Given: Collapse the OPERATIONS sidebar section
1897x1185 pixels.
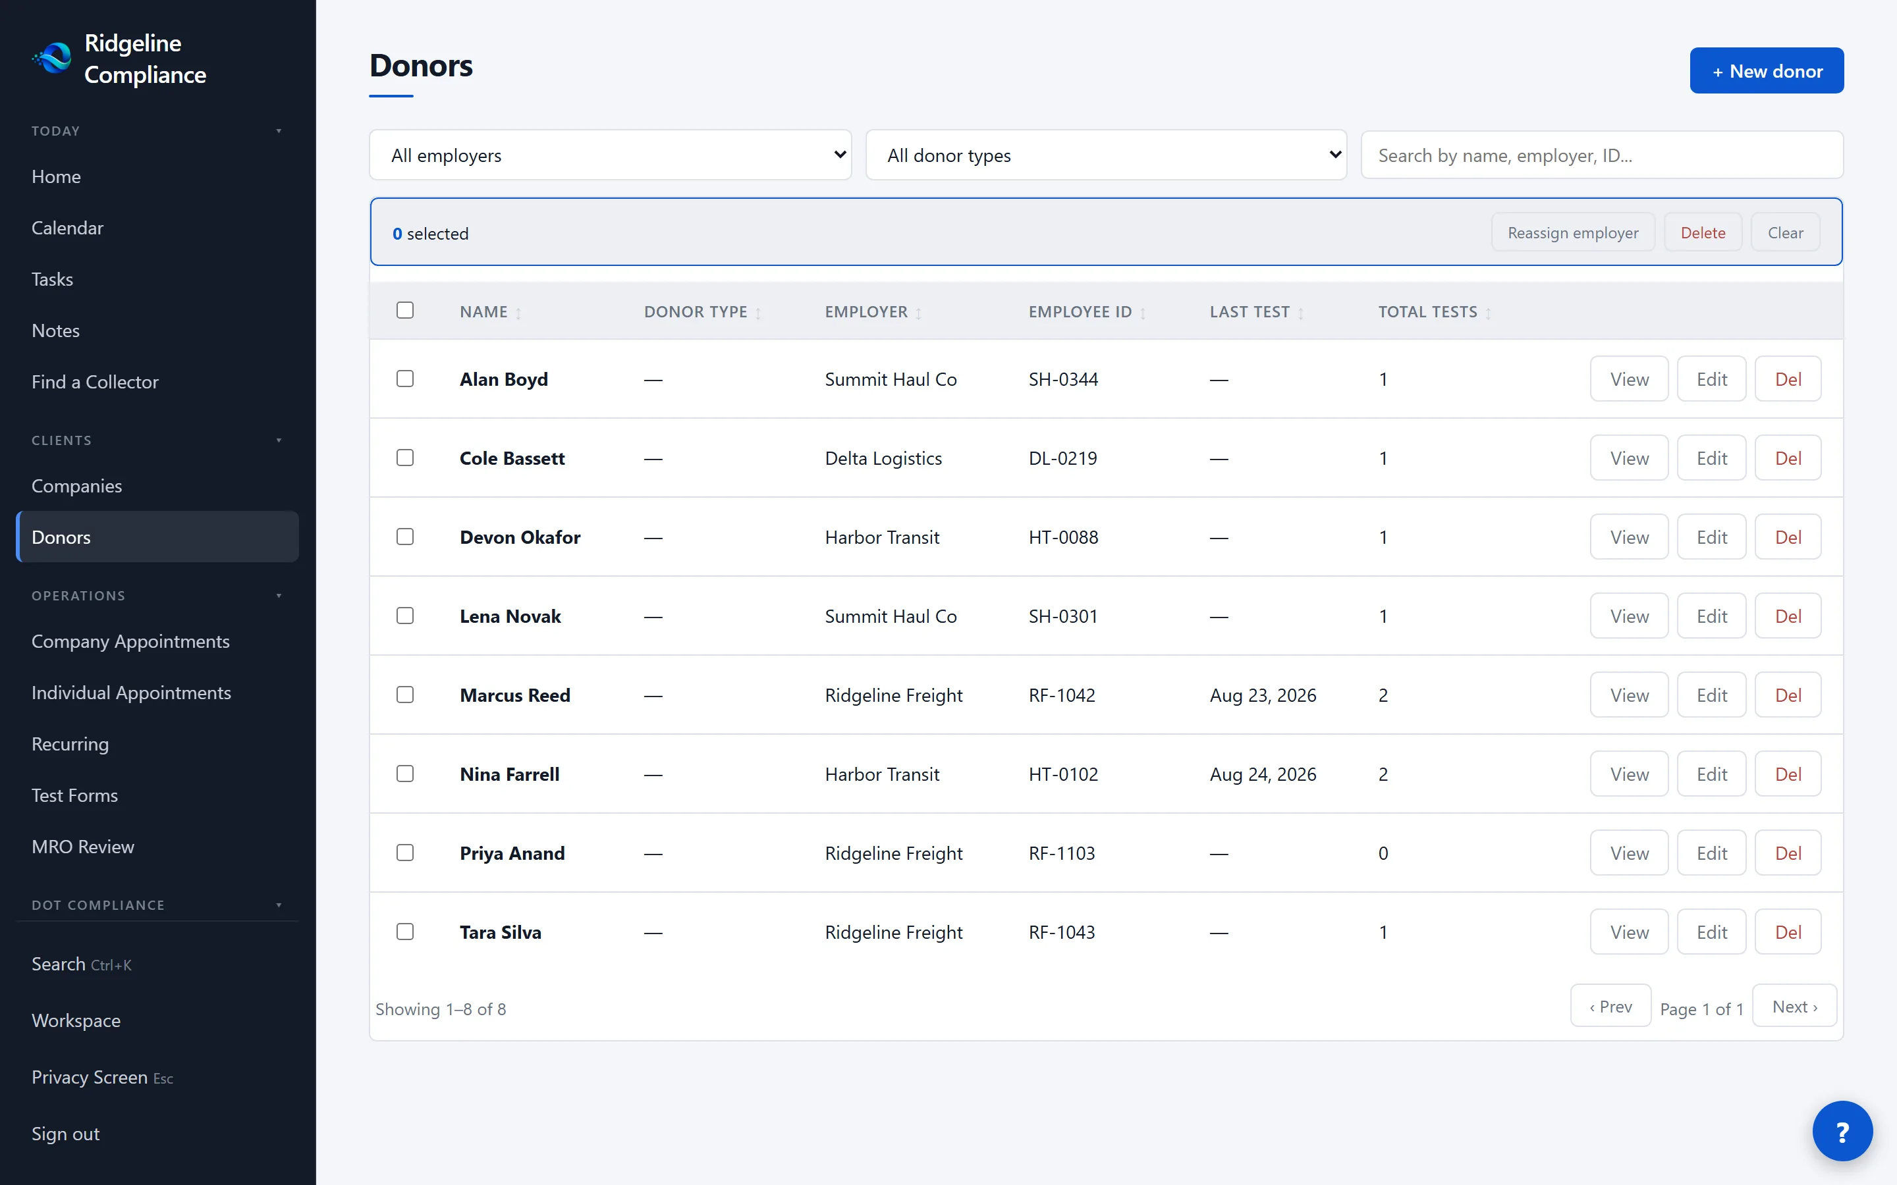Looking at the screenshot, I should (x=157, y=596).
